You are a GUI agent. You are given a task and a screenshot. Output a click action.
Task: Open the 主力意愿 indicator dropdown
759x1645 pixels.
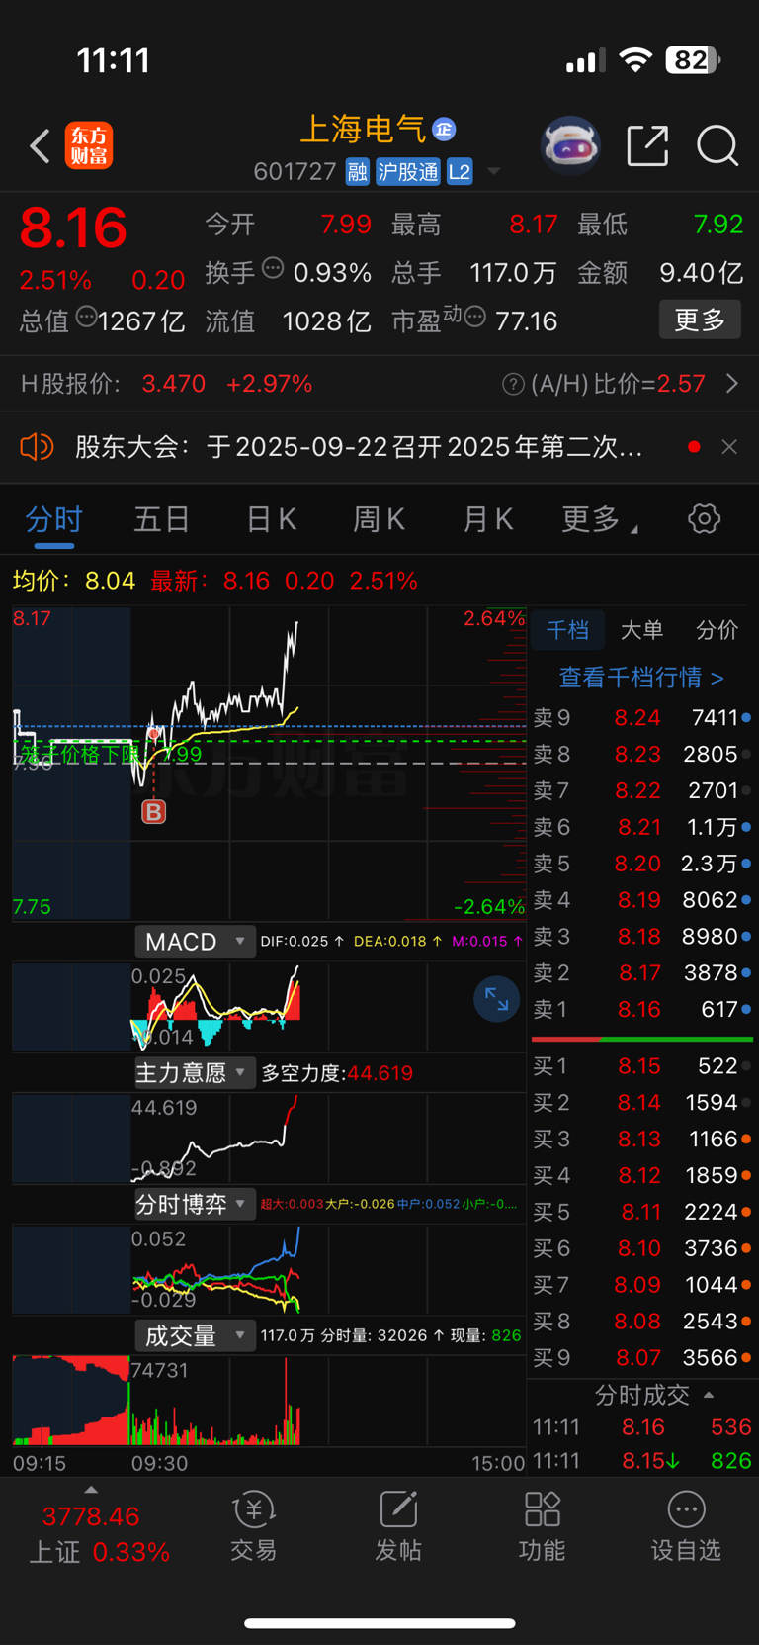195,1073
